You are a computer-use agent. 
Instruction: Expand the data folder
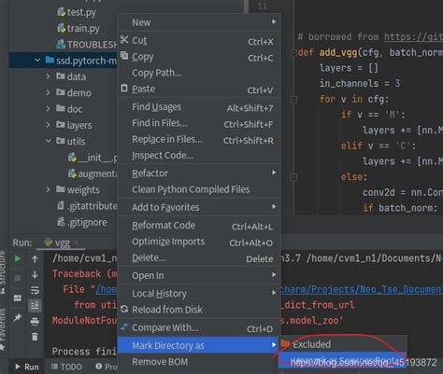pos(48,76)
